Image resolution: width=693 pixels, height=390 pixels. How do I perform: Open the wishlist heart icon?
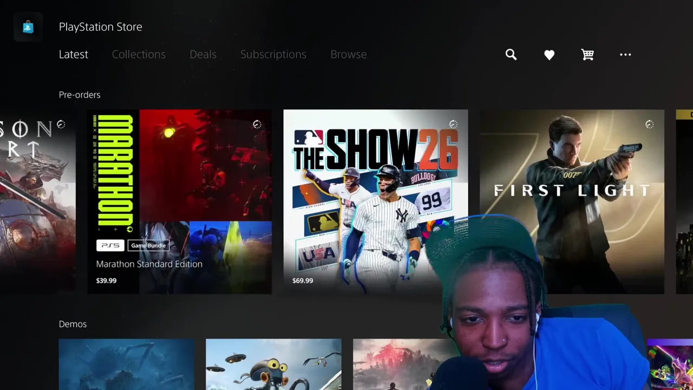click(x=549, y=55)
